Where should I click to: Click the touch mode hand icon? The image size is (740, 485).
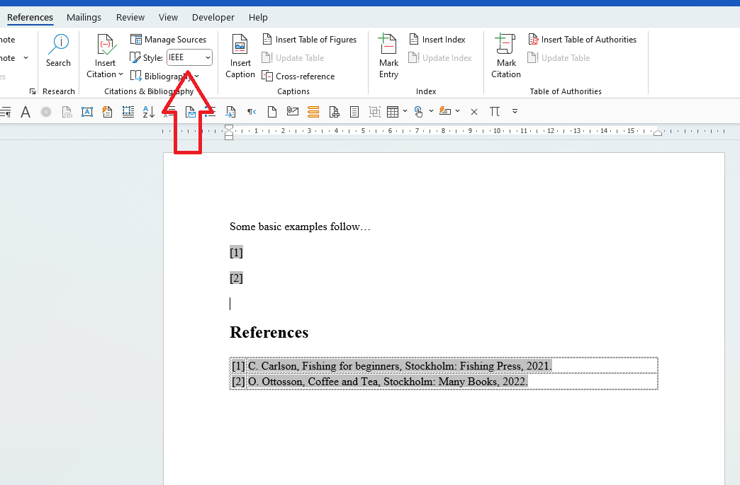click(419, 112)
